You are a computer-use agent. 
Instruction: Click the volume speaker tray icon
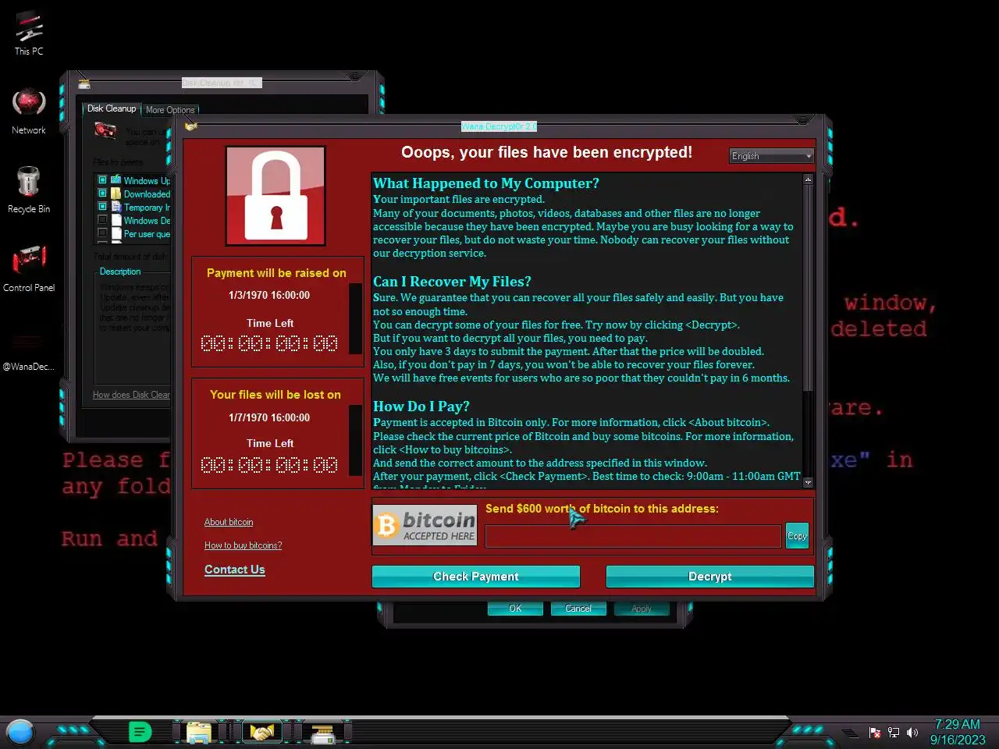click(x=912, y=733)
